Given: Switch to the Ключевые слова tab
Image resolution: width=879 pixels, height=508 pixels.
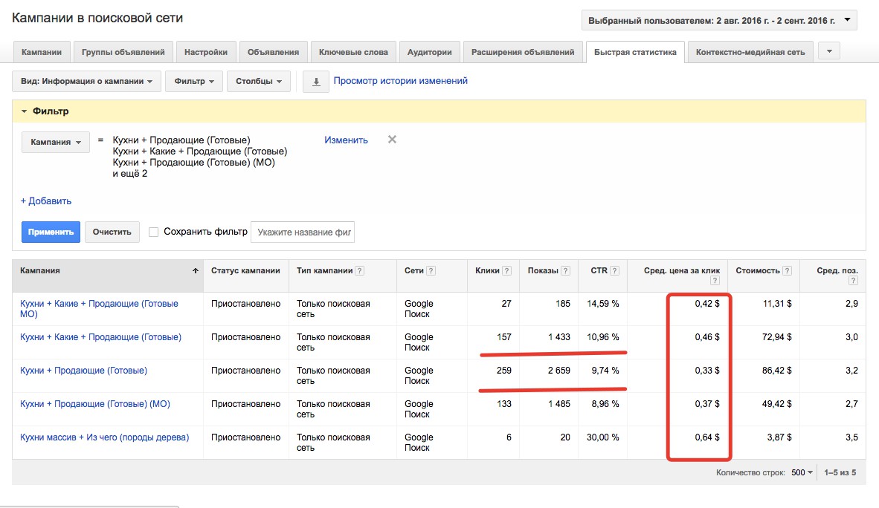Looking at the screenshot, I should point(353,53).
